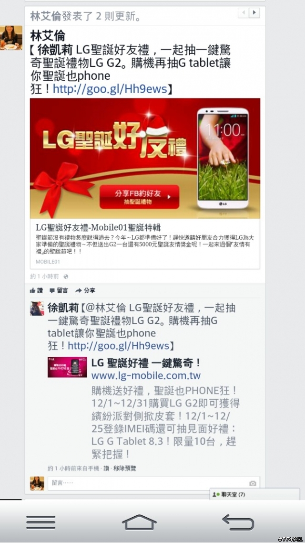Click the public globe privacy icon
305x543 pixels.
tap(66, 277)
